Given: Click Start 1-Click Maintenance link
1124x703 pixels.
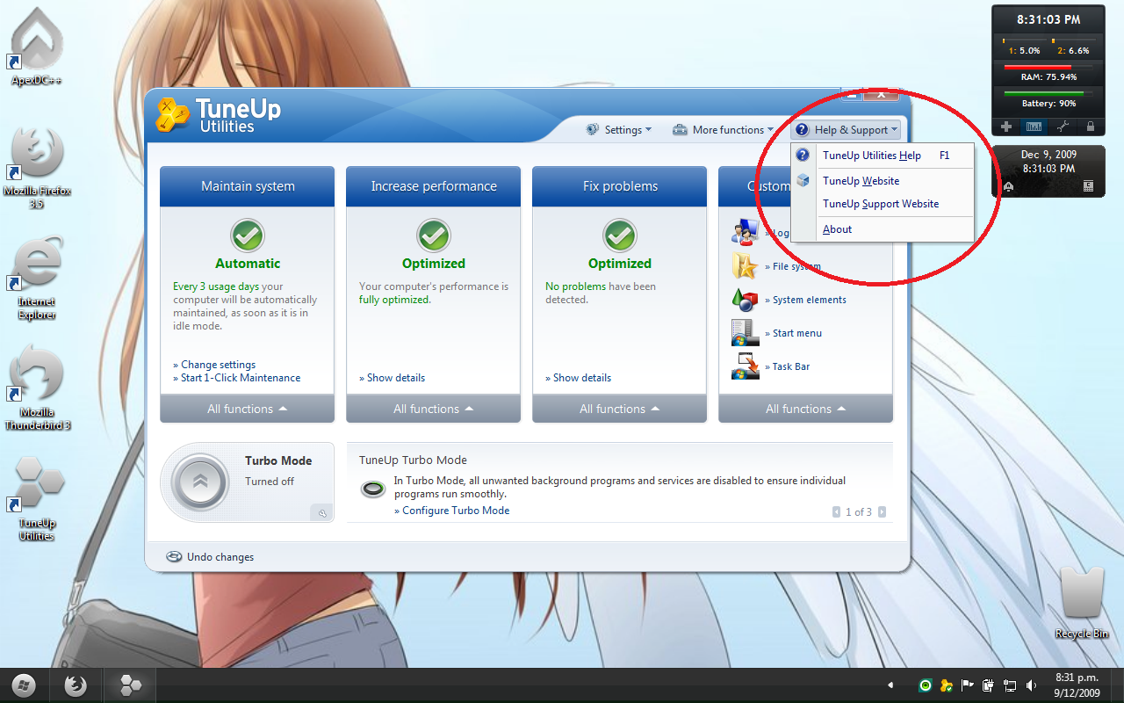Looking at the screenshot, I should coord(237,378).
